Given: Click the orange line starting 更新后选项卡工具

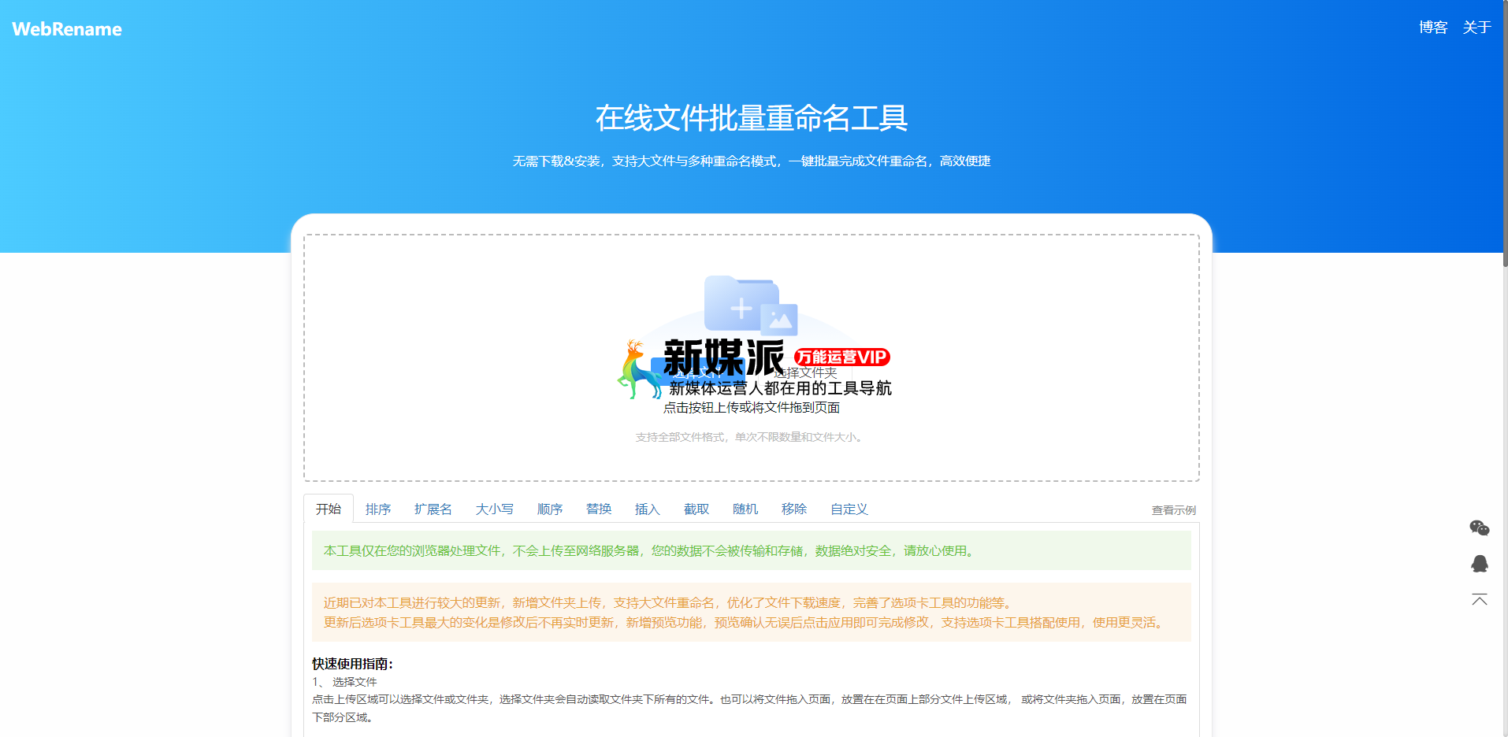Looking at the screenshot, I should pyautogui.click(x=745, y=622).
